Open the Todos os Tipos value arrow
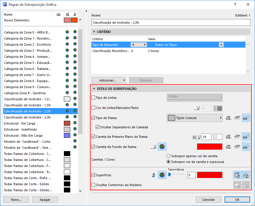 click(x=221, y=45)
